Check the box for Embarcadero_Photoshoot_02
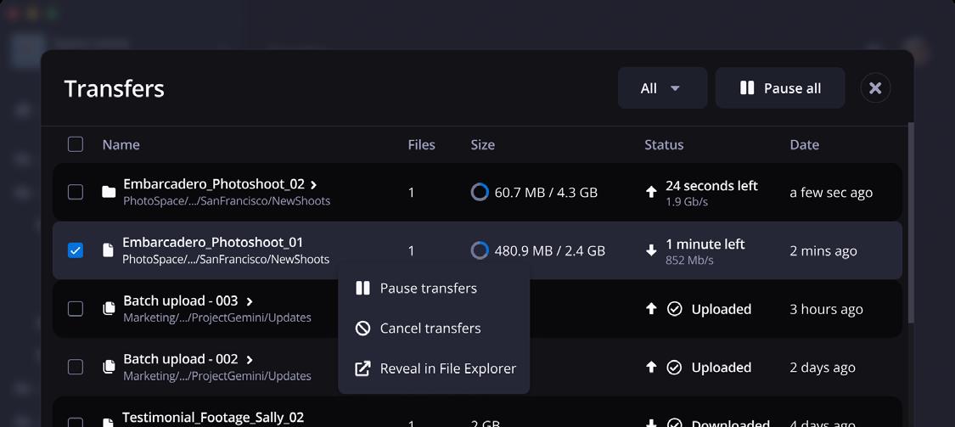Screen dimensions: 955x427 point(76,193)
